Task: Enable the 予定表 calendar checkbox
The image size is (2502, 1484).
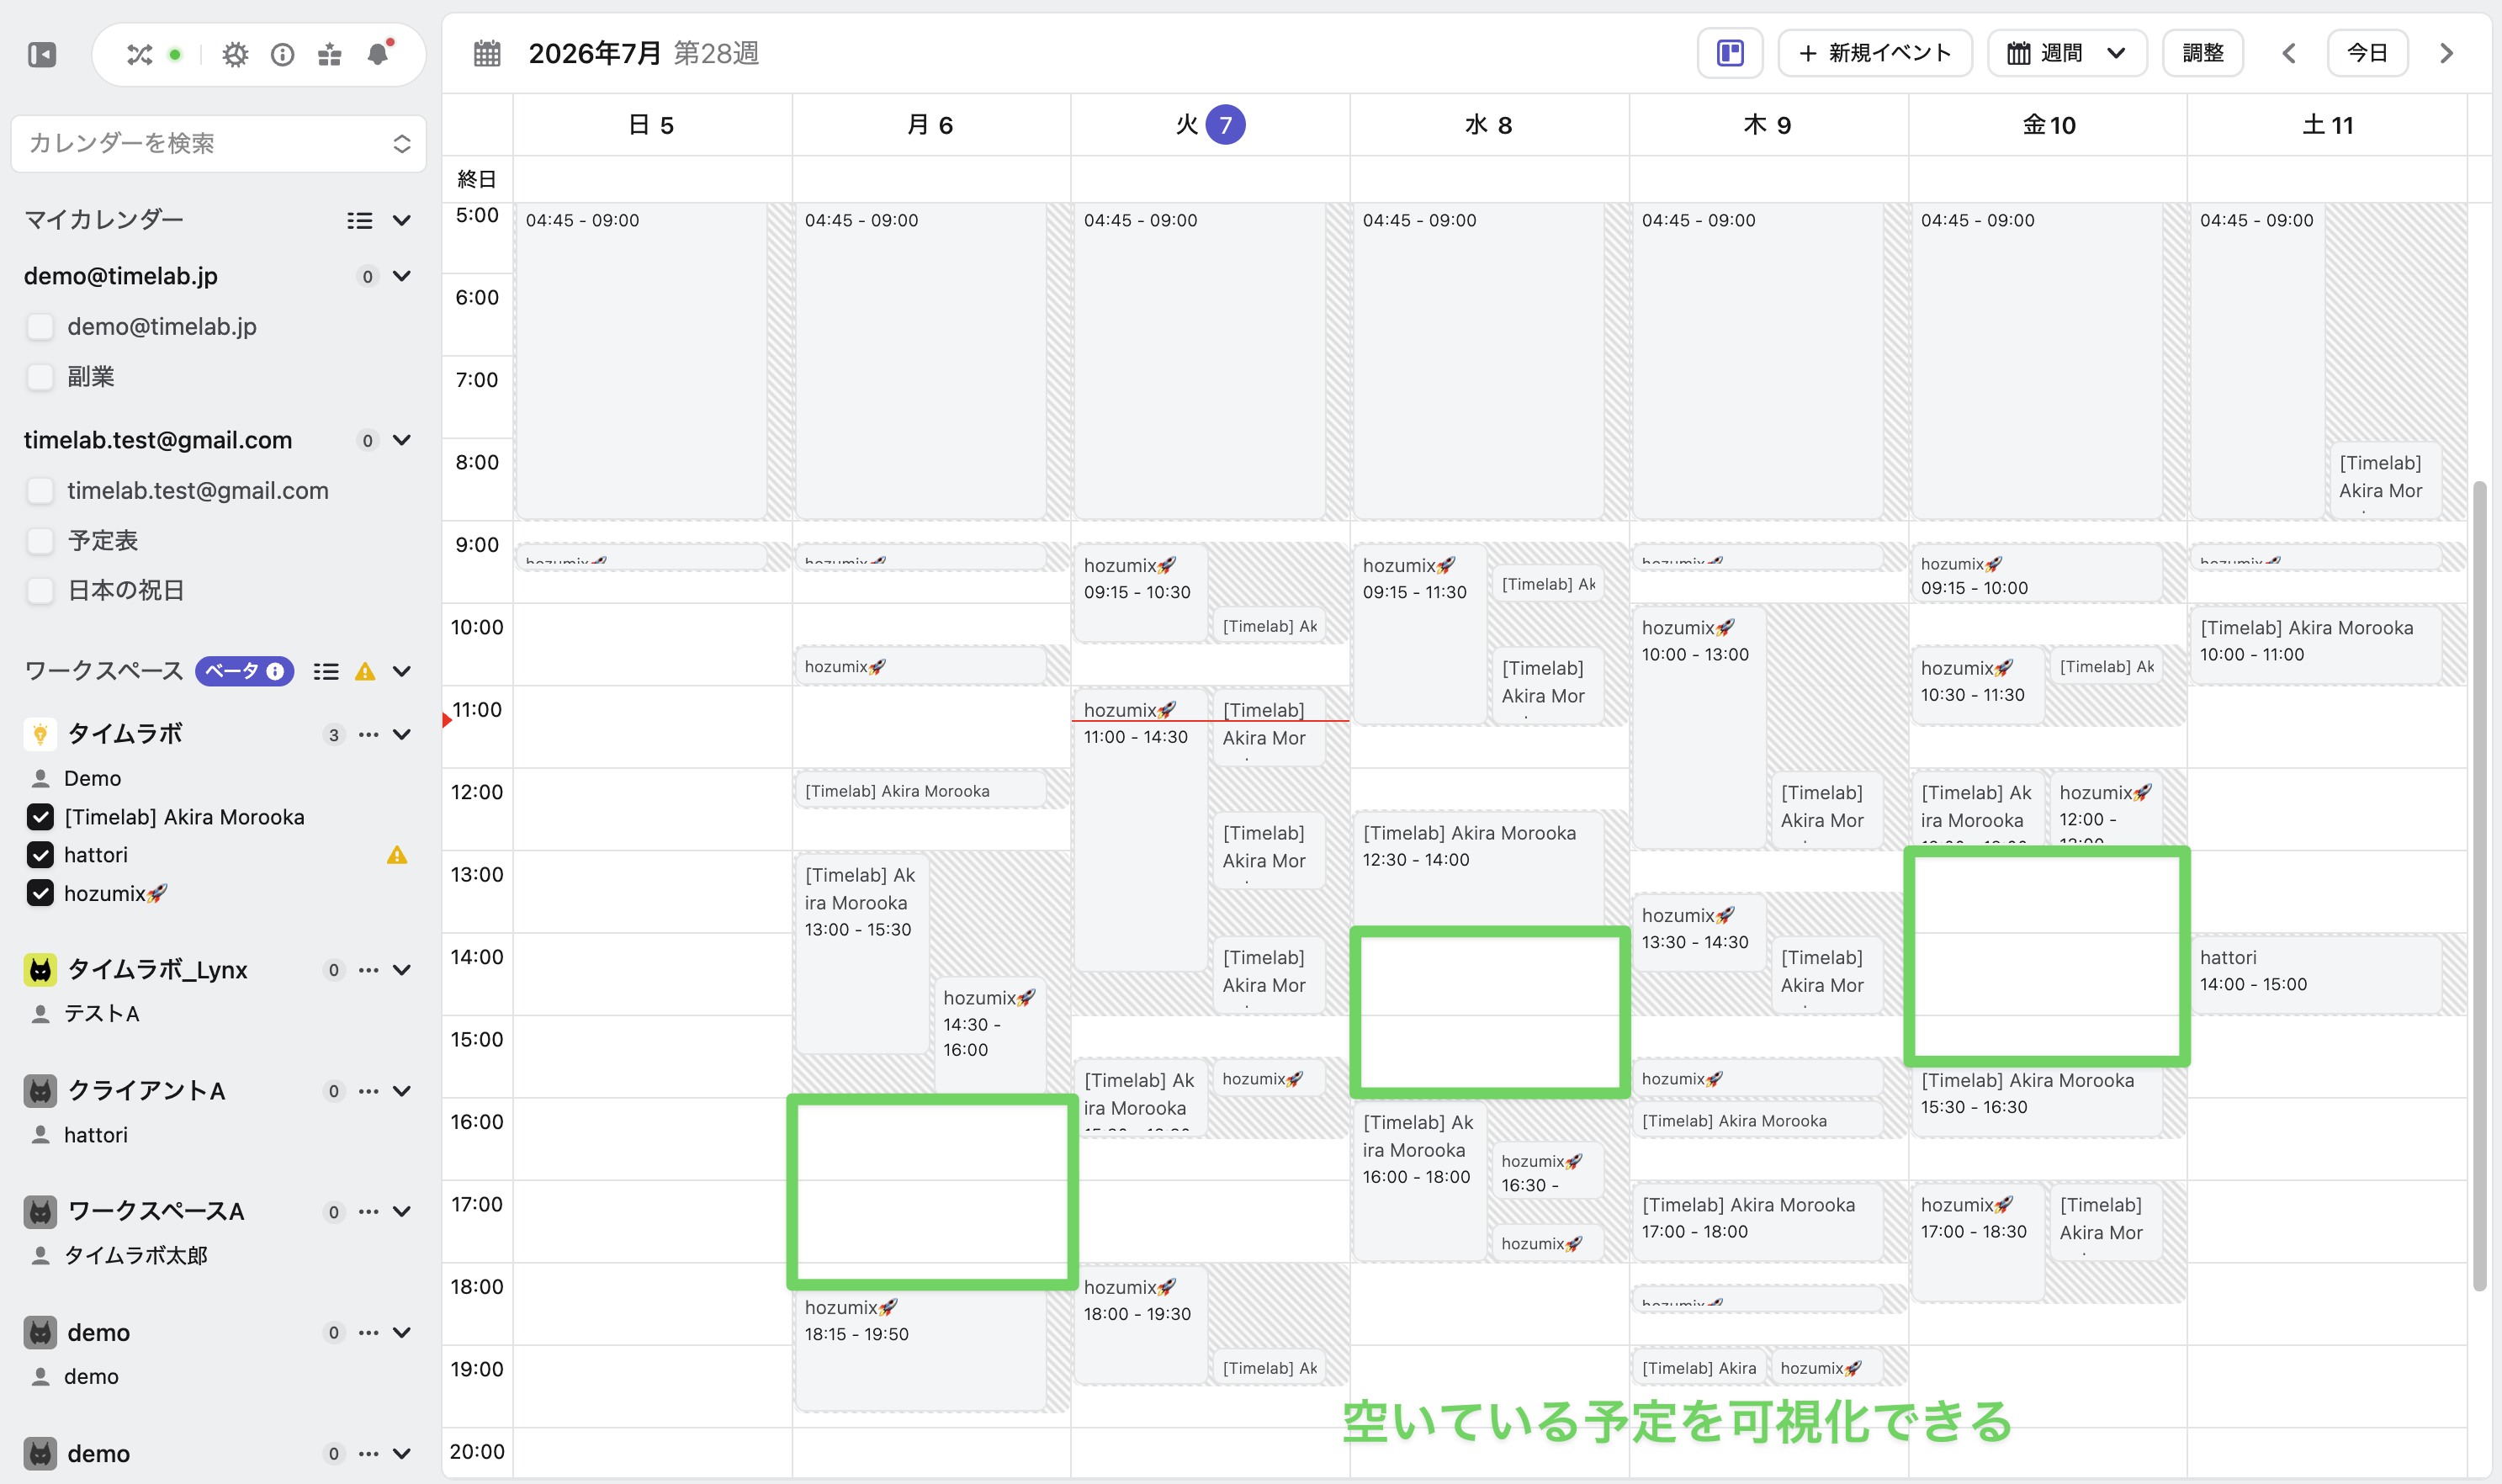Action: pyautogui.click(x=40, y=541)
